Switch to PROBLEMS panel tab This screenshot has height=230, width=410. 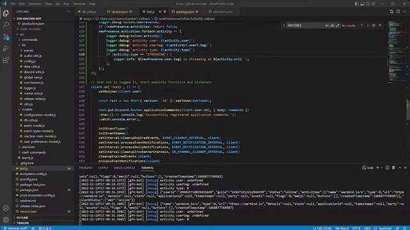pos(86,167)
